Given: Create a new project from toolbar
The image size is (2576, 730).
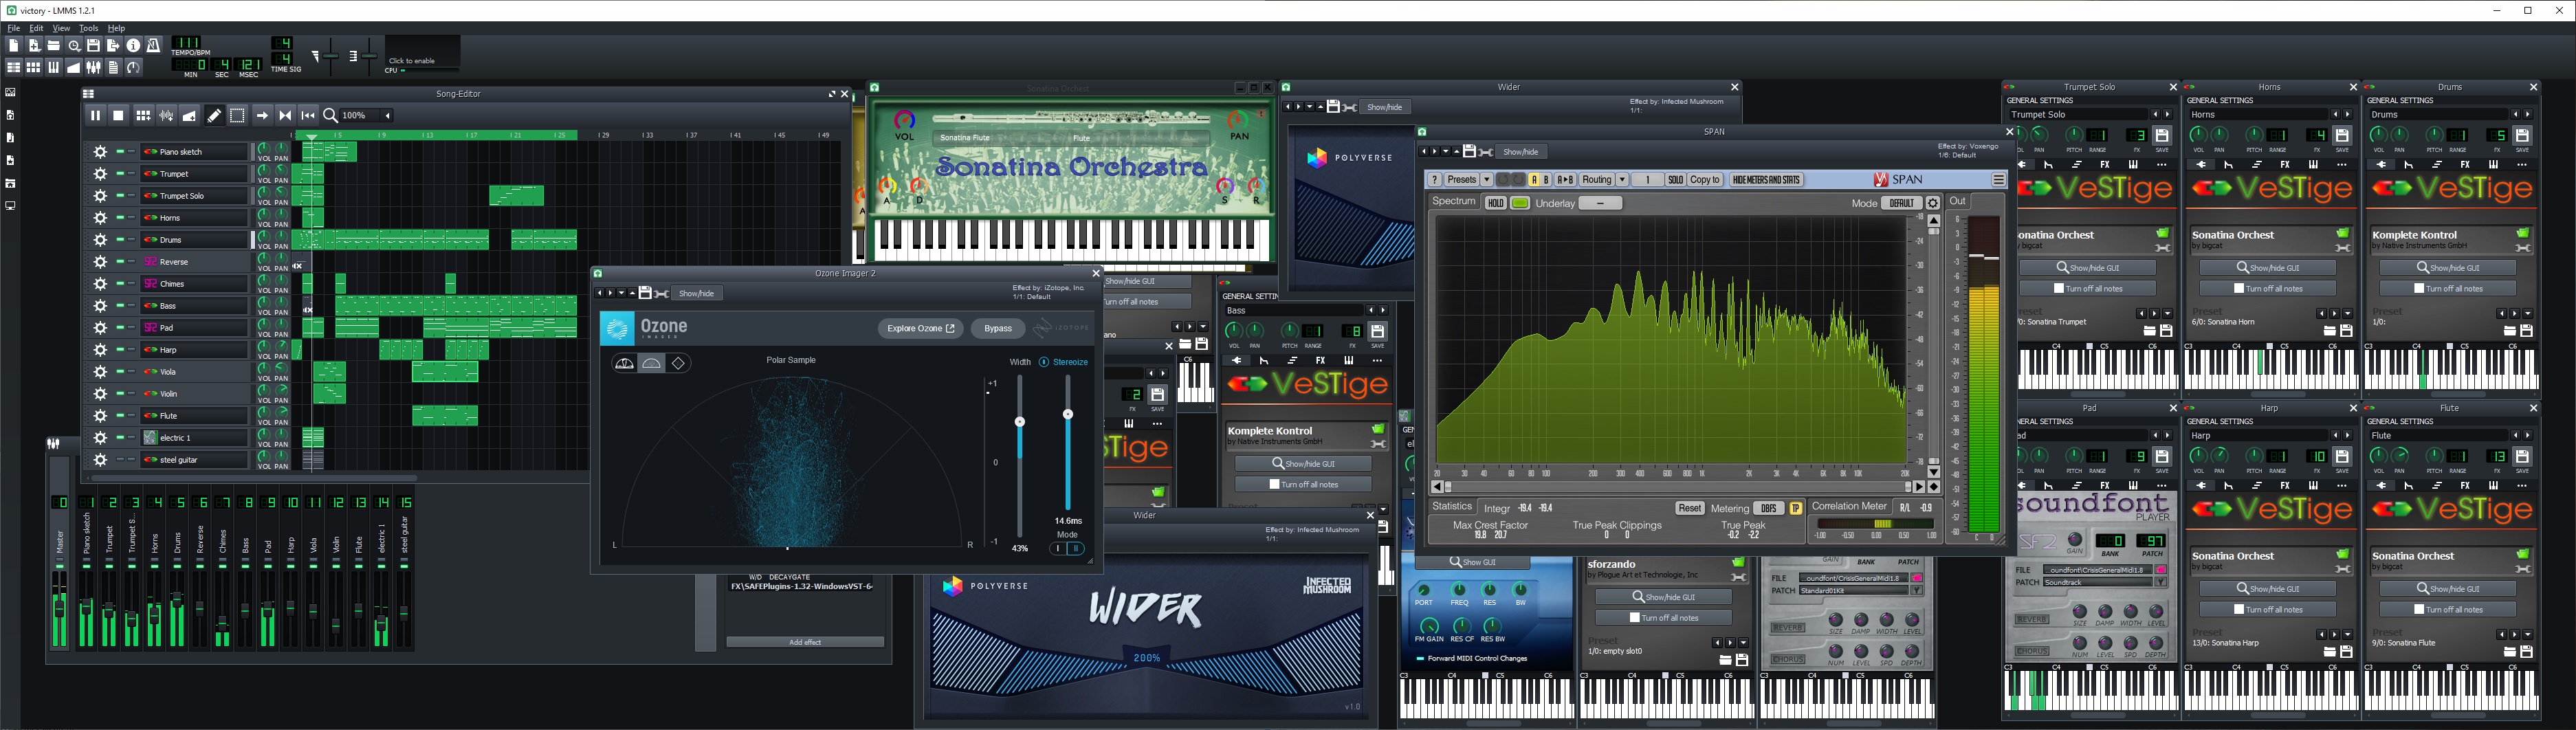Looking at the screenshot, I should pyautogui.click(x=13, y=45).
